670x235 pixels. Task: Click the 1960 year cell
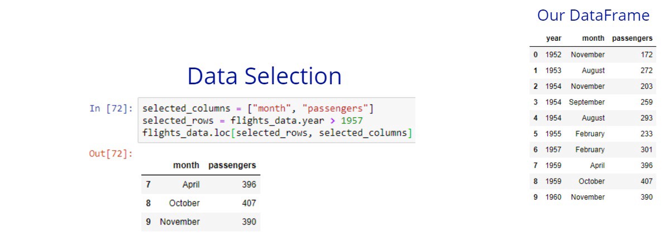pyautogui.click(x=553, y=197)
